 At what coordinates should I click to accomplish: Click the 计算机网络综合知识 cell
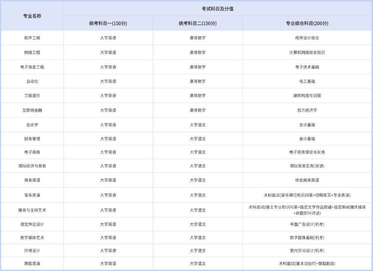307,52
